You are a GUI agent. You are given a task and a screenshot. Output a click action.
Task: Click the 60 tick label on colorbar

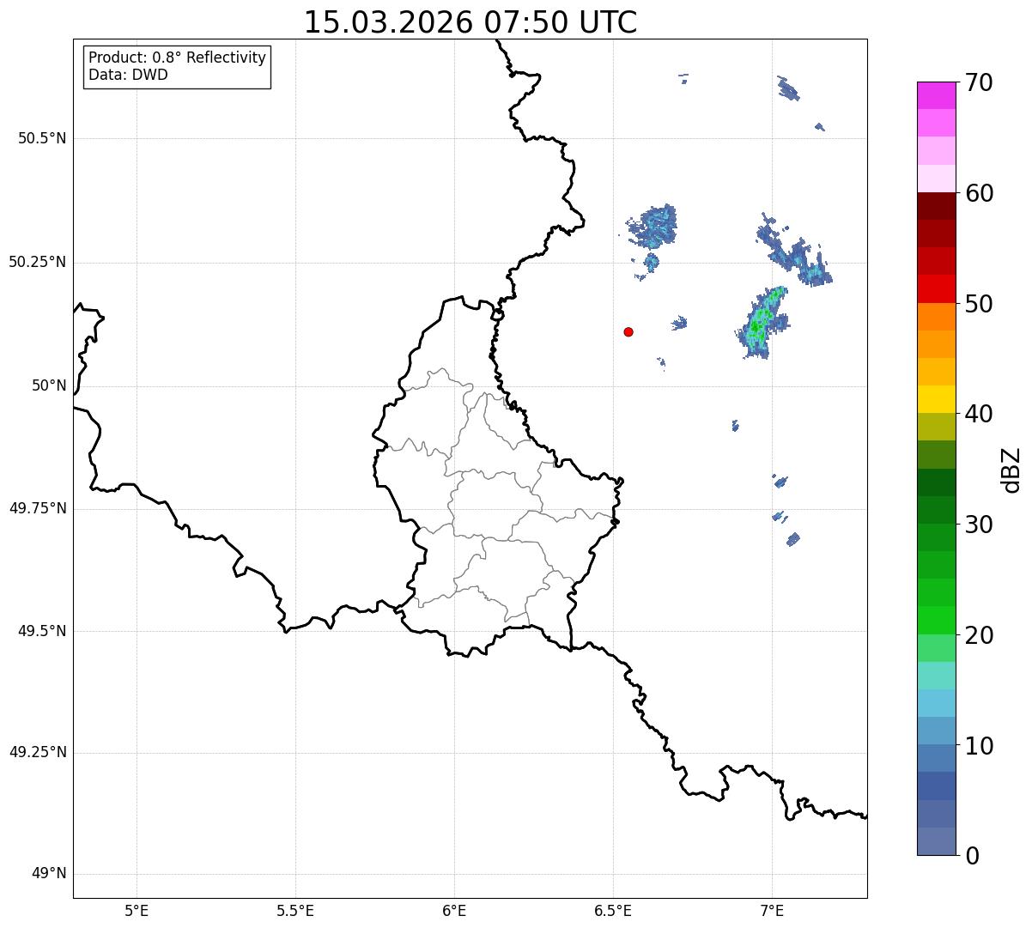(x=980, y=193)
